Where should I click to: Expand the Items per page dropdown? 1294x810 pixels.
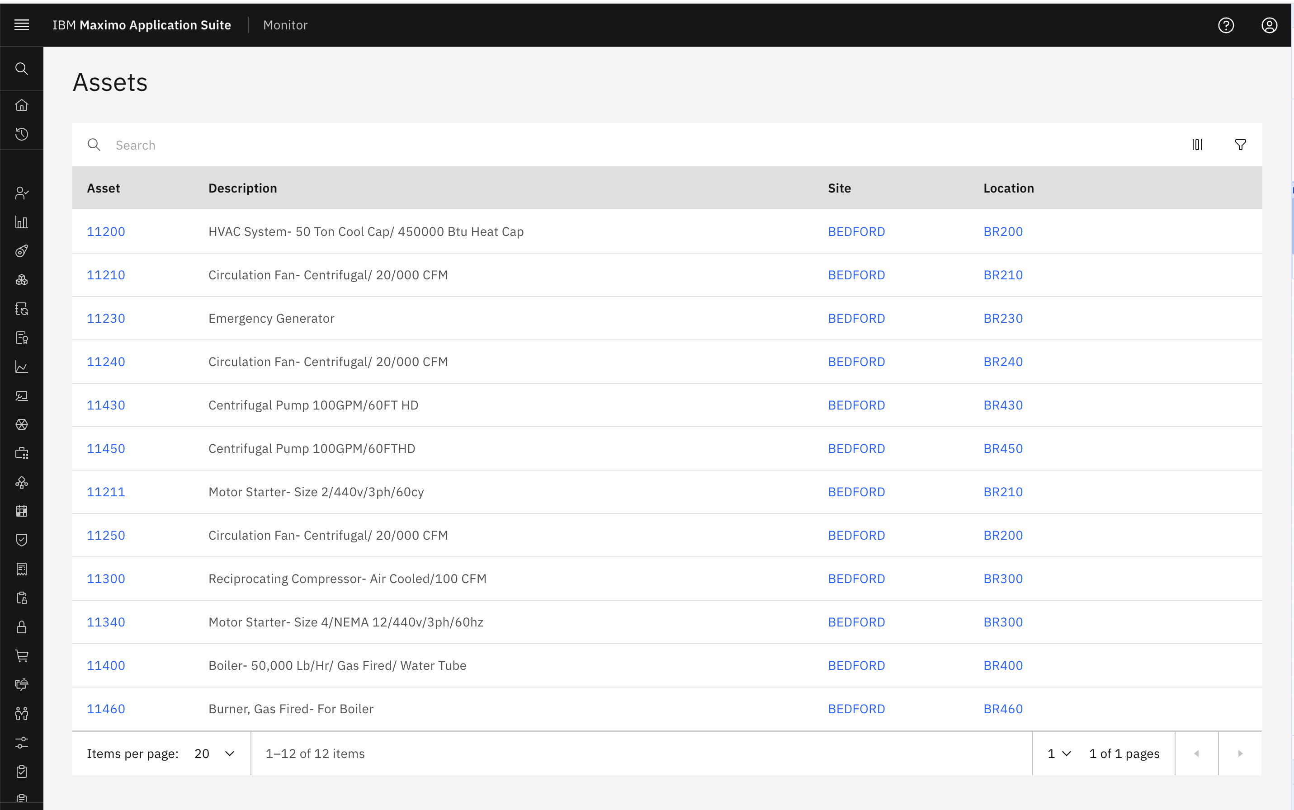click(x=215, y=753)
